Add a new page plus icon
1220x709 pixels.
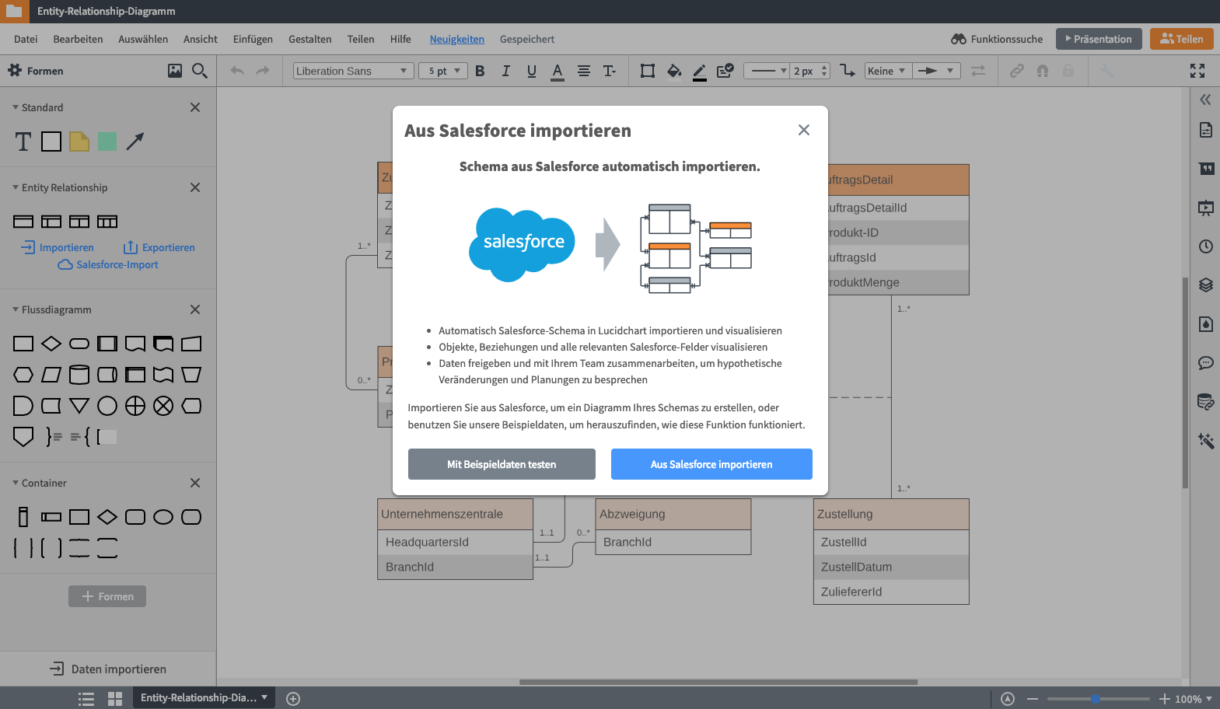293,699
